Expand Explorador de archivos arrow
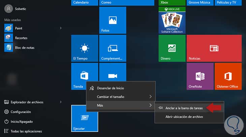 61,102
